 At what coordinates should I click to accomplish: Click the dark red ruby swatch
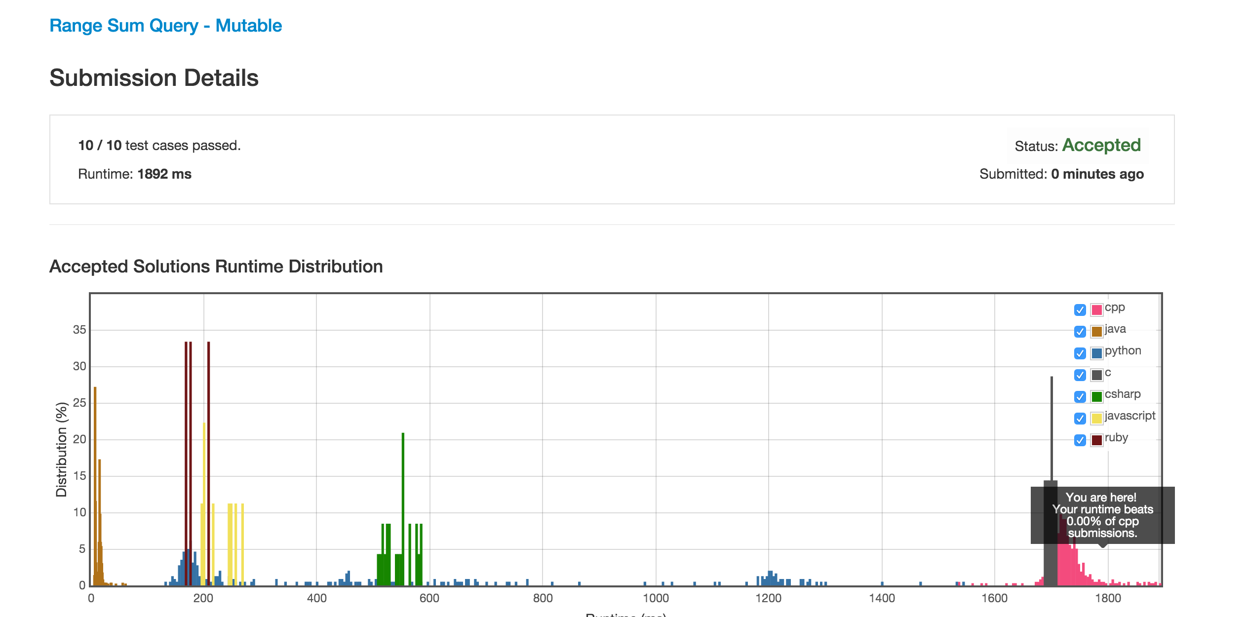(x=1097, y=440)
